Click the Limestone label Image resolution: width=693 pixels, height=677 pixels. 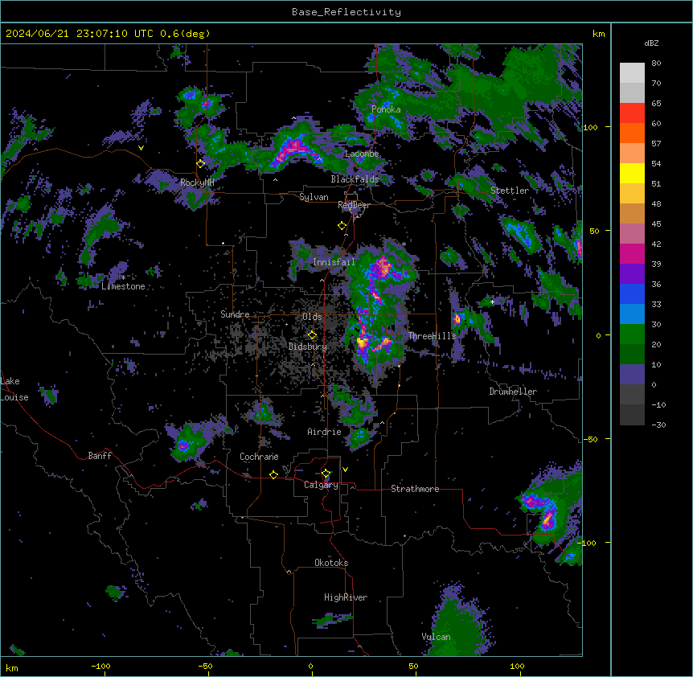click(x=123, y=286)
